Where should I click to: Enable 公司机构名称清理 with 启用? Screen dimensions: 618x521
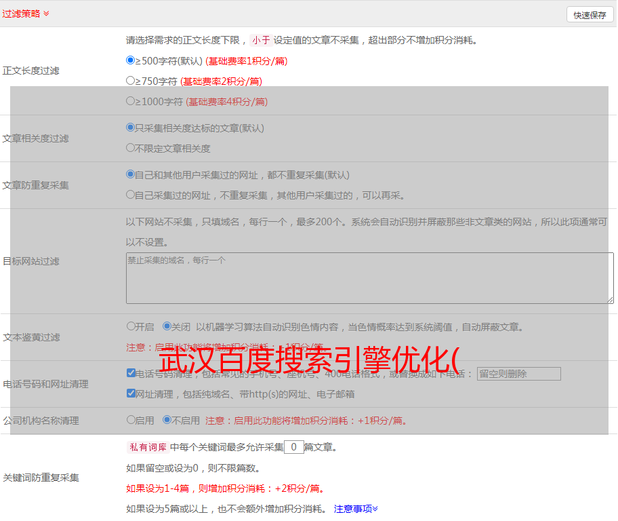coord(131,420)
